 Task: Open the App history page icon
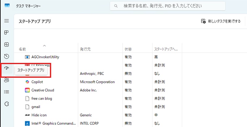(6, 56)
